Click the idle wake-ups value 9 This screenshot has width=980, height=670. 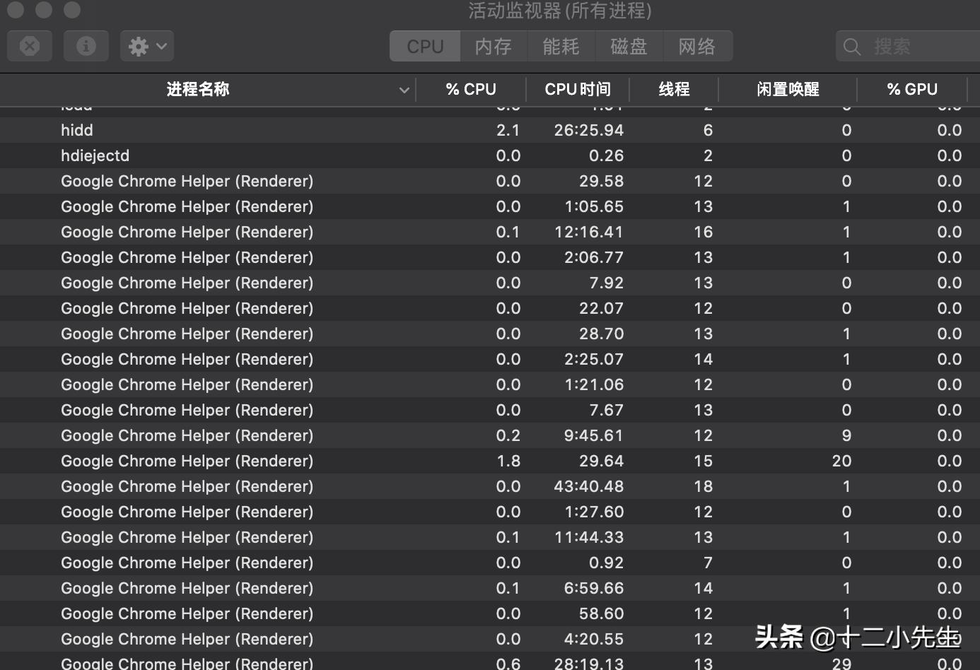(x=846, y=435)
